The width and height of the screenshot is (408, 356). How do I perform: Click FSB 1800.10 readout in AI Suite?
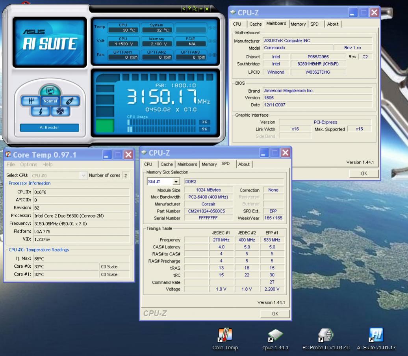[x=176, y=86]
